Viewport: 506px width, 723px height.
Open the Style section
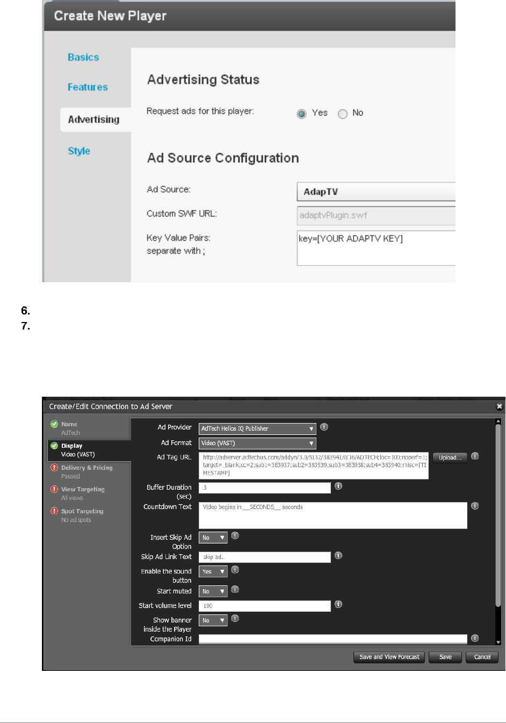click(79, 151)
